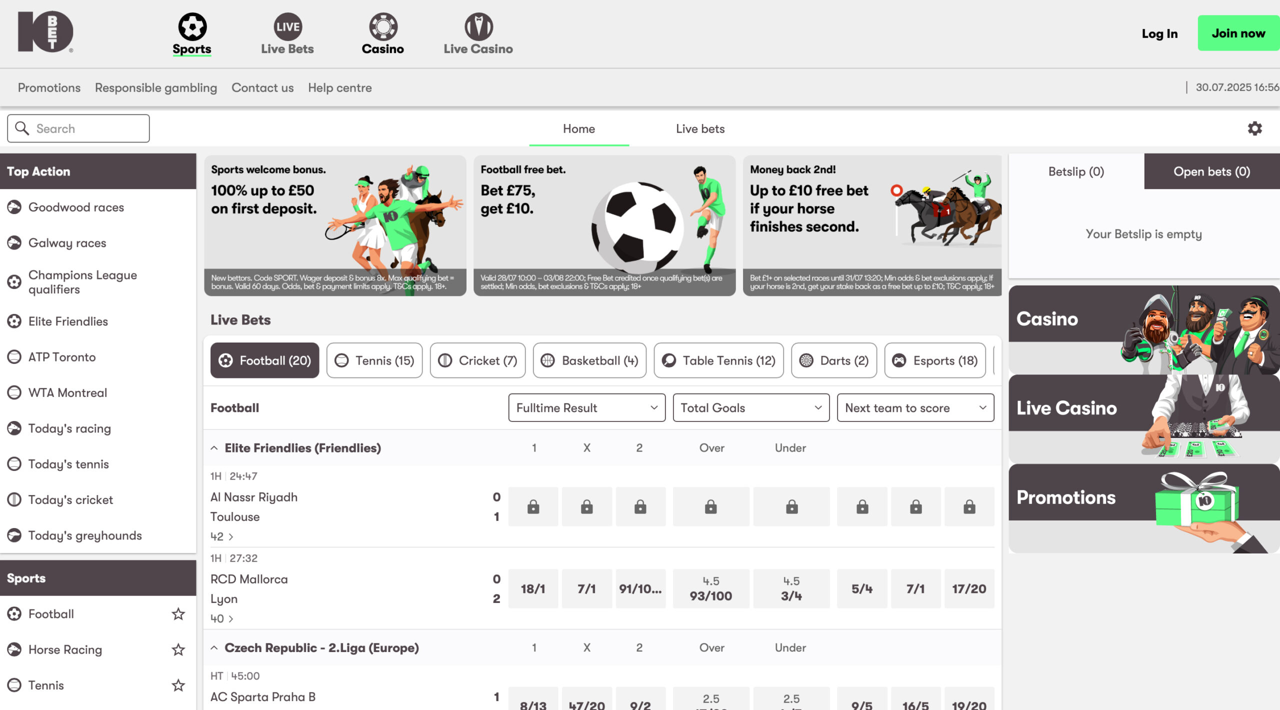
Task: Select the Football (20) live tab
Action: (264, 360)
